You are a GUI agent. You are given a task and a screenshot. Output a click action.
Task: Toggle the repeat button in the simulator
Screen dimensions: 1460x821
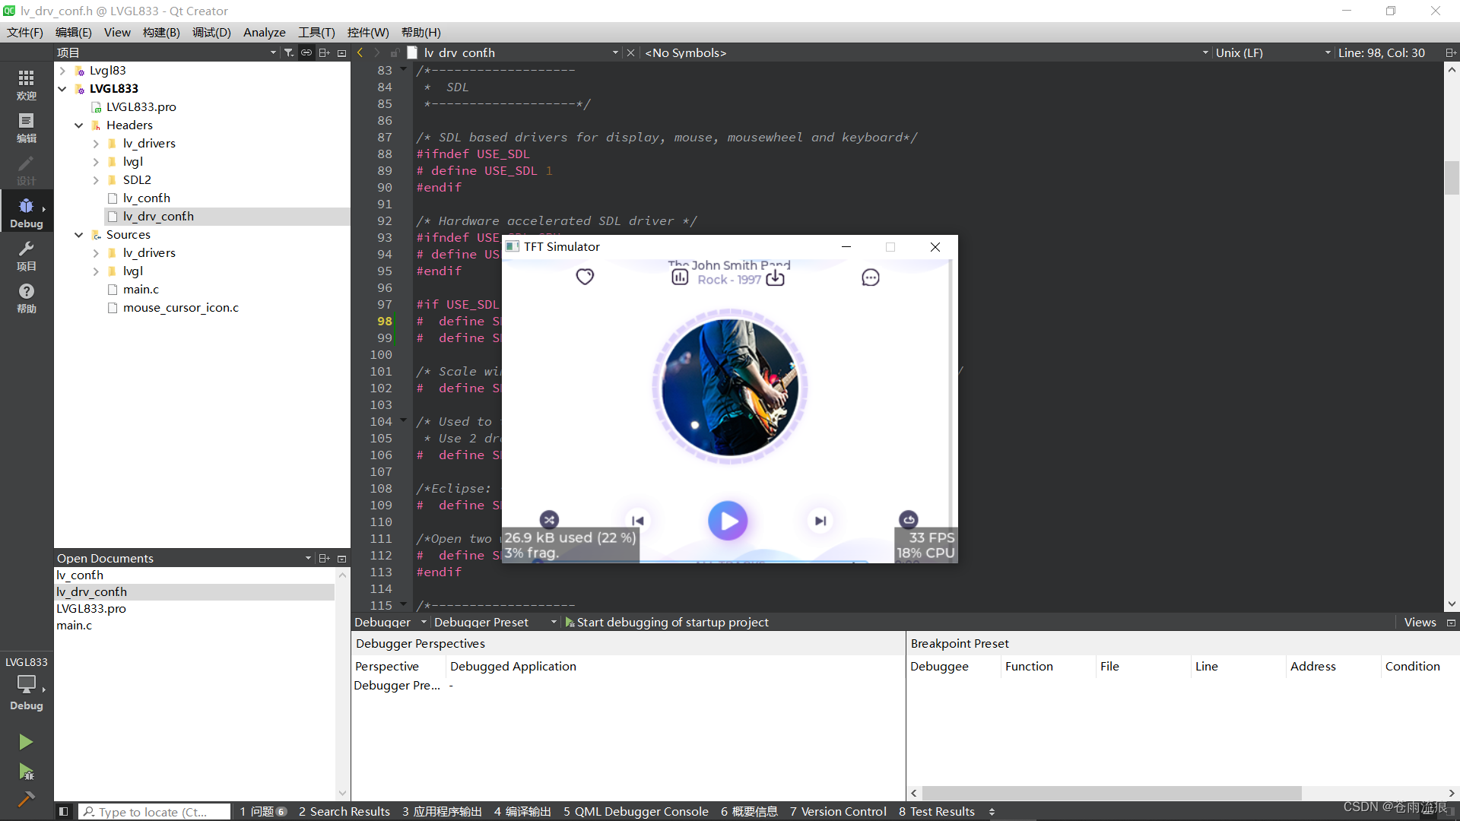[909, 519]
